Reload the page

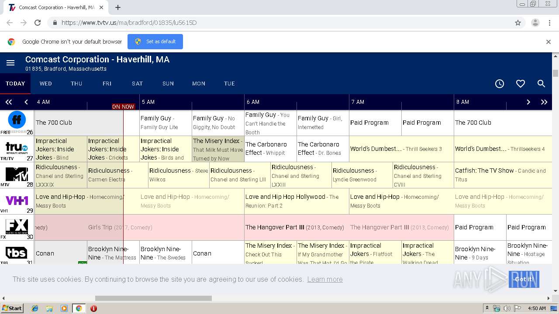point(38,23)
